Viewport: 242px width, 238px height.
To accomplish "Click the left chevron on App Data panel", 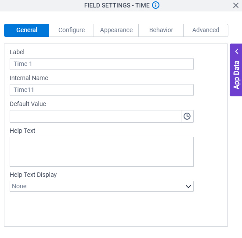I will (x=237, y=51).
